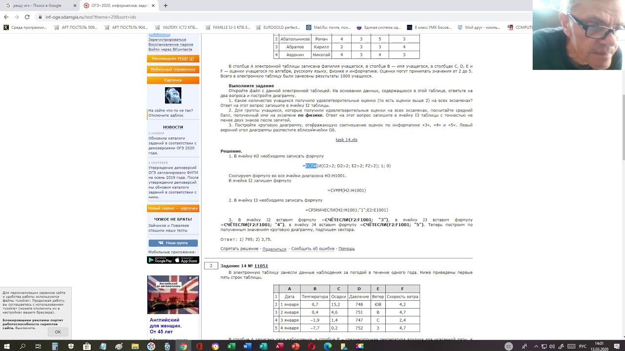Click the 'Поделиться' link

click(274, 249)
